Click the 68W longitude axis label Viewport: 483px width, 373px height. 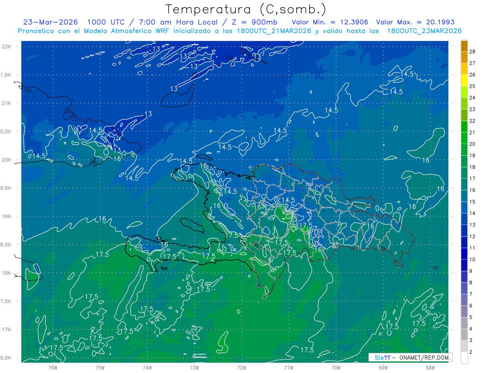pos(430,367)
